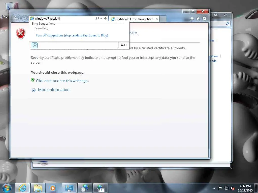Click 'You should close this webpage.' text

click(x=58, y=73)
